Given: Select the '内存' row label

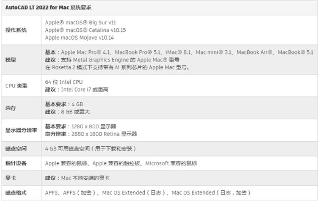Looking at the screenshot, I should point(11,108).
